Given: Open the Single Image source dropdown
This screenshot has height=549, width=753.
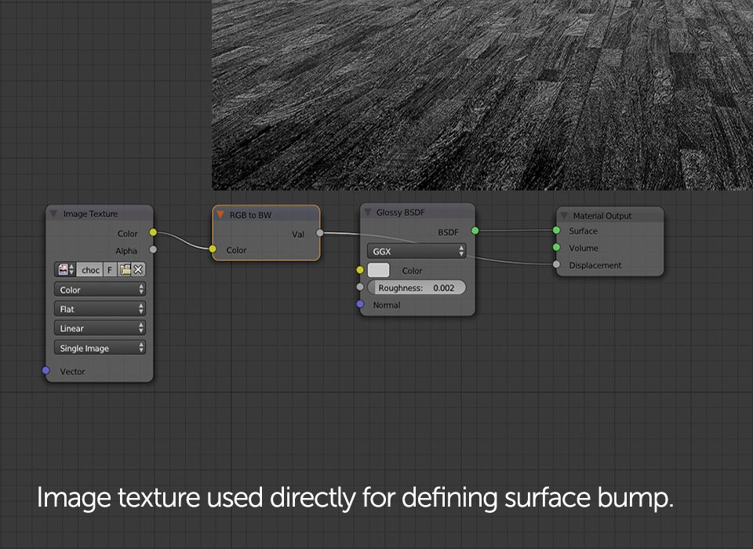Looking at the screenshot, I should click(100, 347).
